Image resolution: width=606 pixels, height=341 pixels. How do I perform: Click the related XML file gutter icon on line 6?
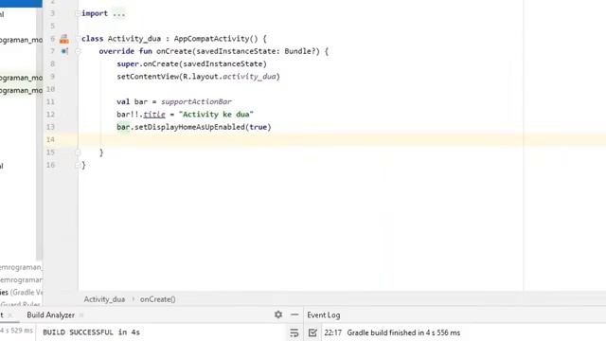64,39
